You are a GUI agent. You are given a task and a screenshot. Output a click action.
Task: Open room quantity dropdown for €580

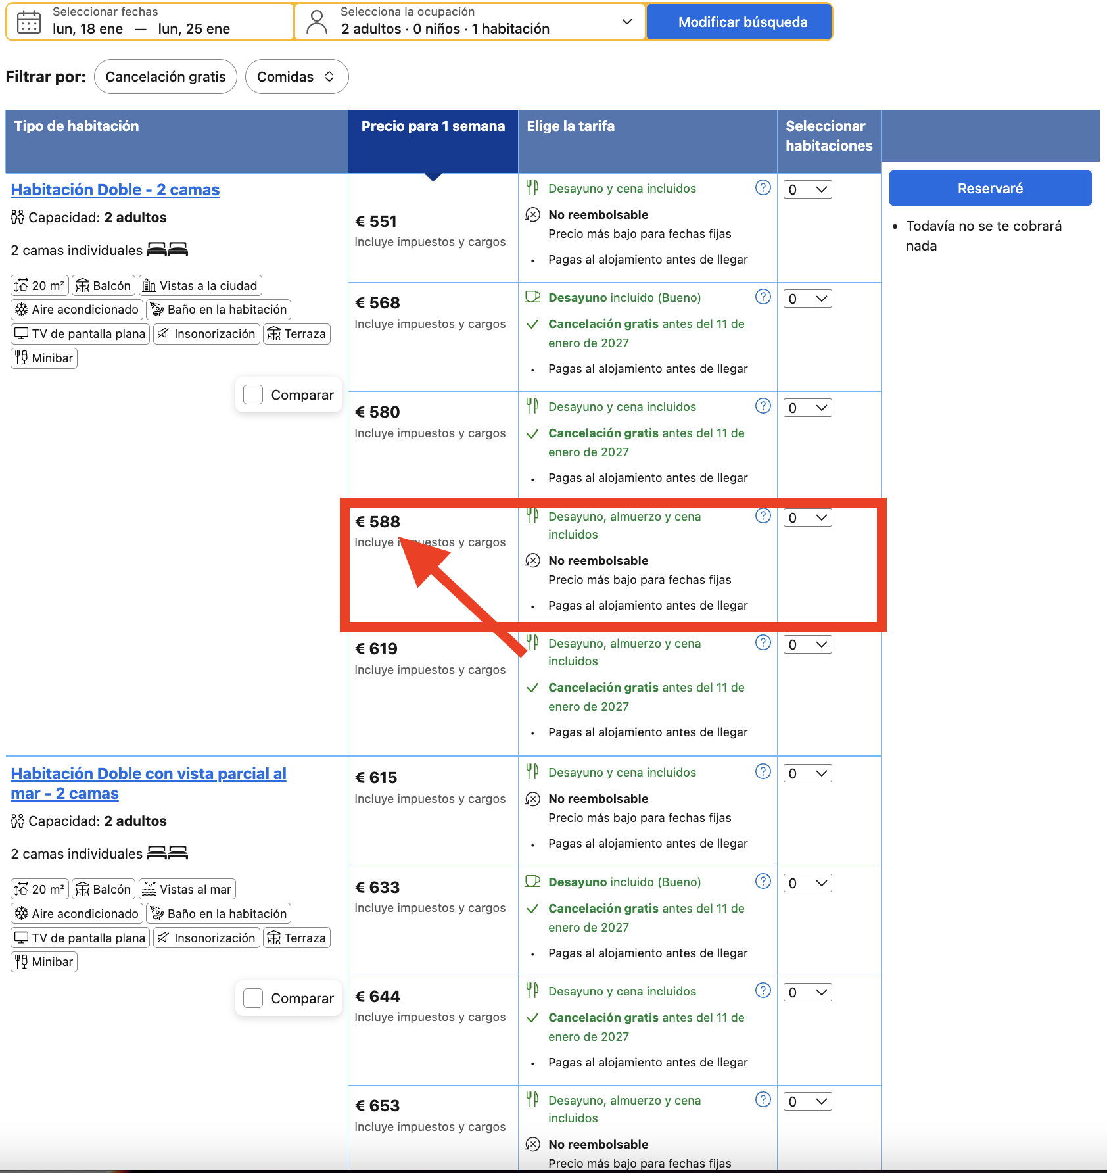pos(807,408)
